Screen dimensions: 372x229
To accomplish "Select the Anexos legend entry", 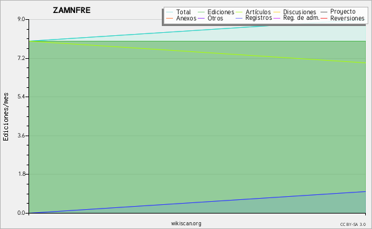I will (x=182, y=18).
